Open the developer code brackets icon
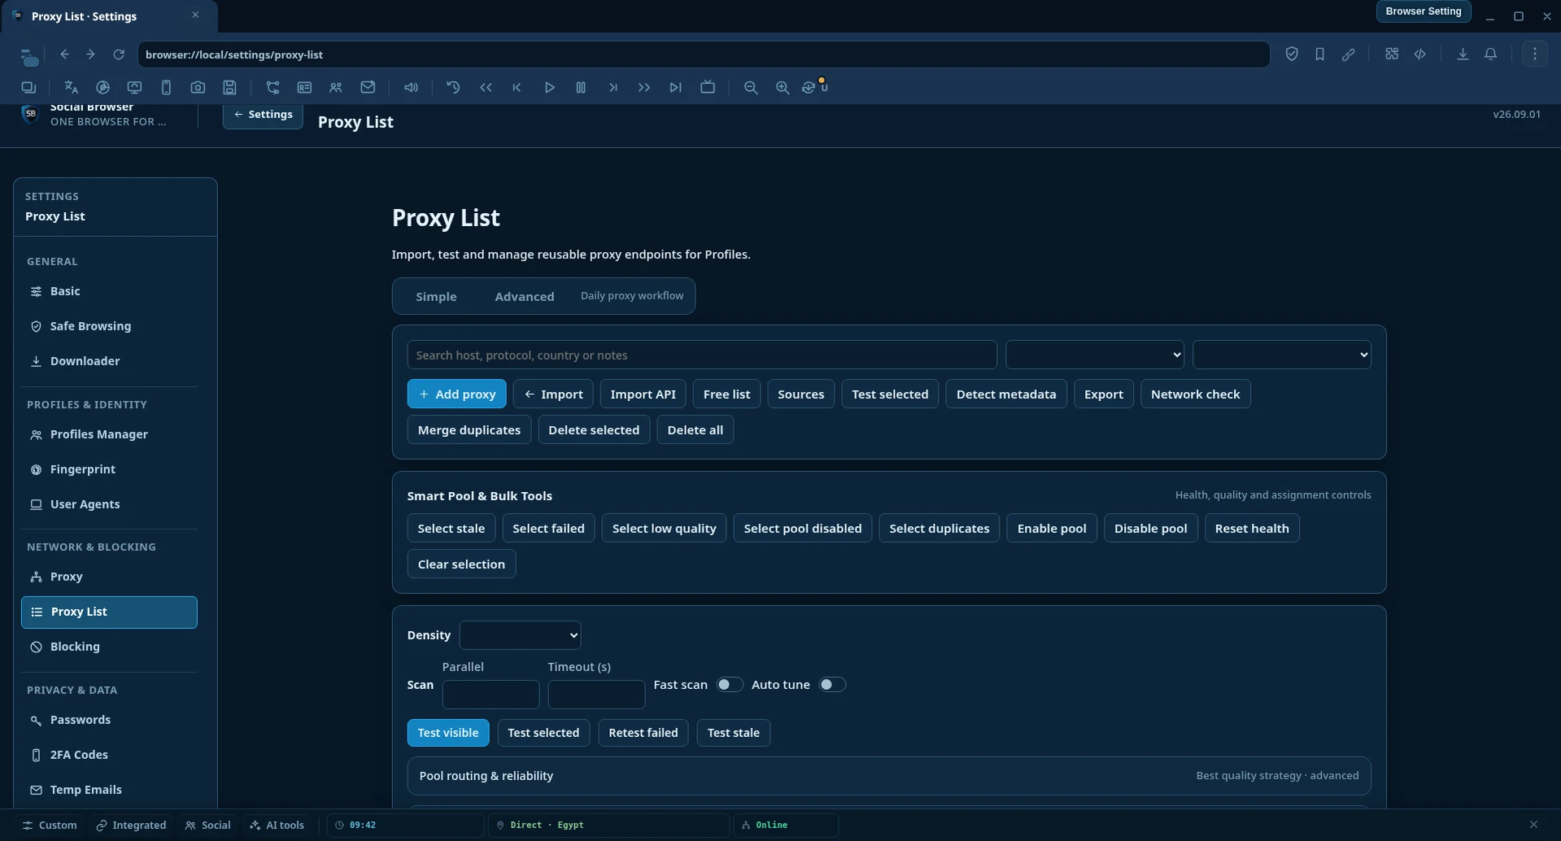 [x=1420, y=54]
